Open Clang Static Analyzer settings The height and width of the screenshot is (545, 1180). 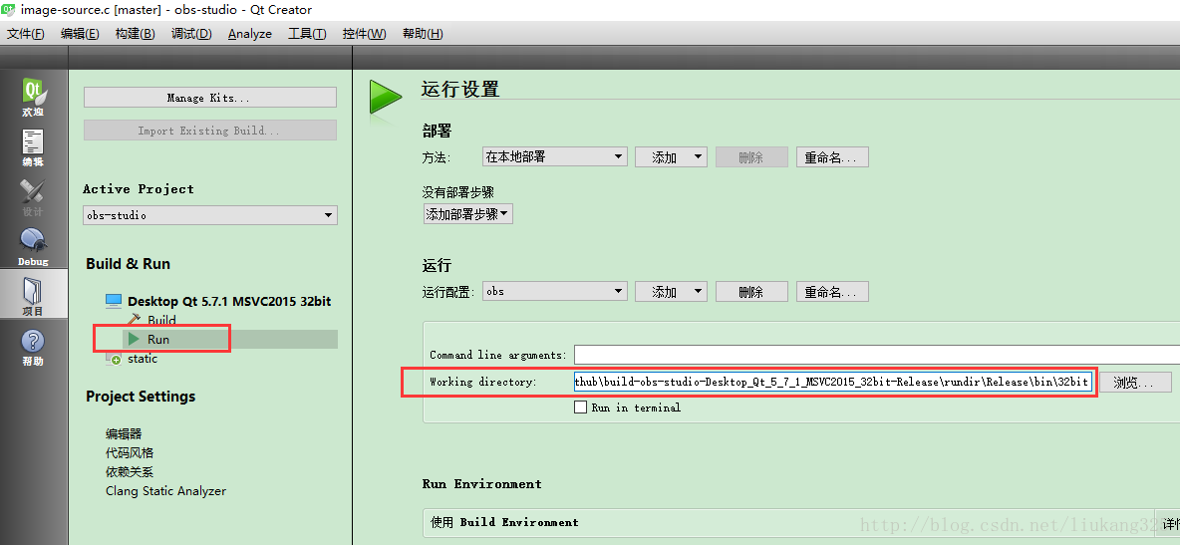165,491
